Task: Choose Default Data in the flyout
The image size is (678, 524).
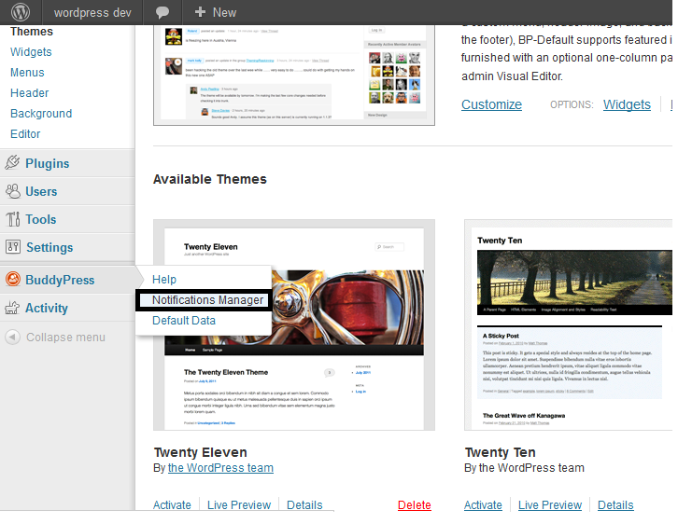Action: 184,320
